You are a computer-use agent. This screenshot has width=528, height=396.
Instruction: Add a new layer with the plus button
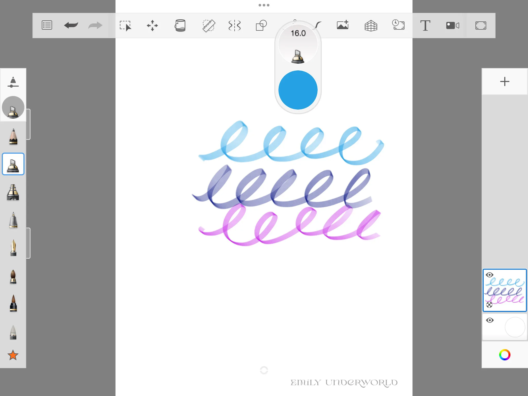(505, 81)
